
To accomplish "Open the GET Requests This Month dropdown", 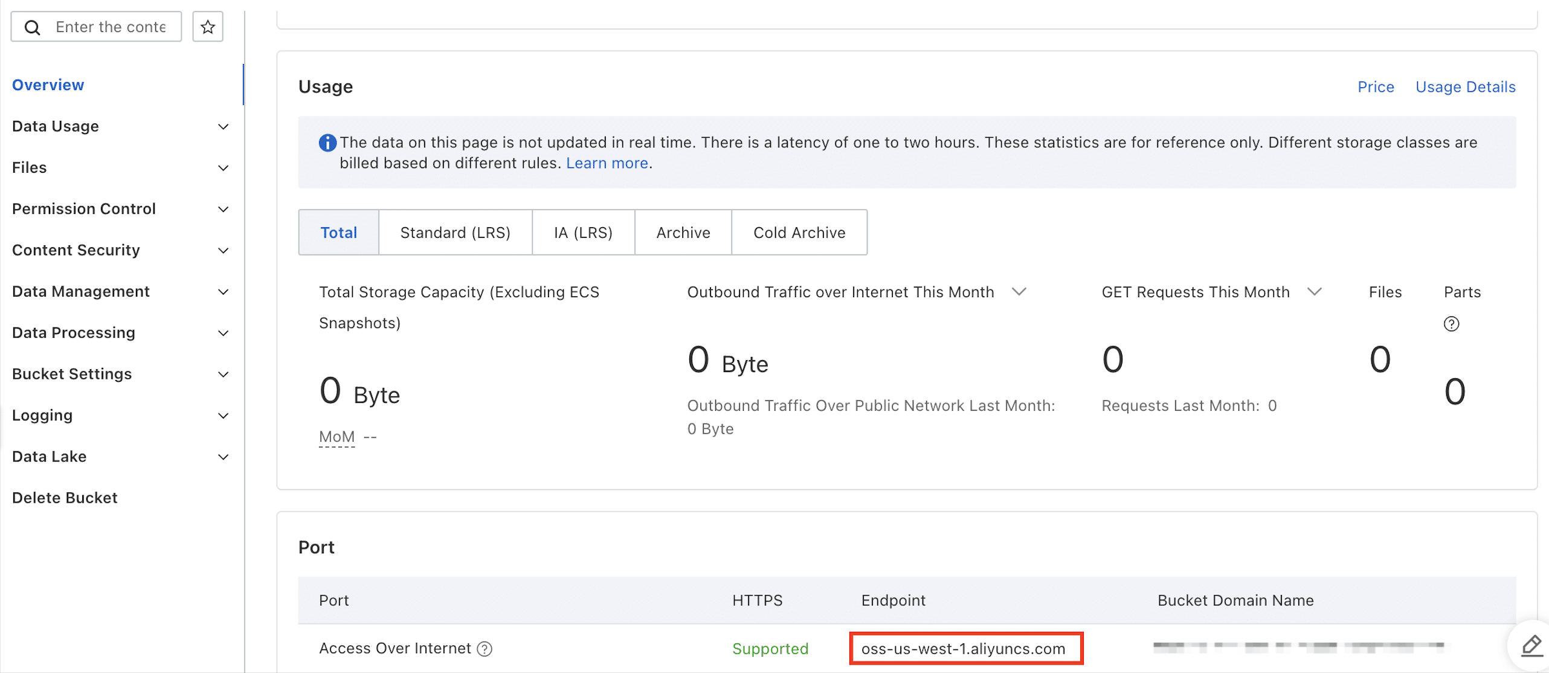I will [1315, 292].
